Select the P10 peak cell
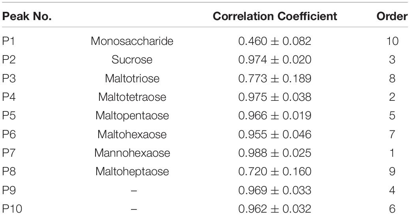Viewport: 410px width, 215px height. [x=11, y=209]
